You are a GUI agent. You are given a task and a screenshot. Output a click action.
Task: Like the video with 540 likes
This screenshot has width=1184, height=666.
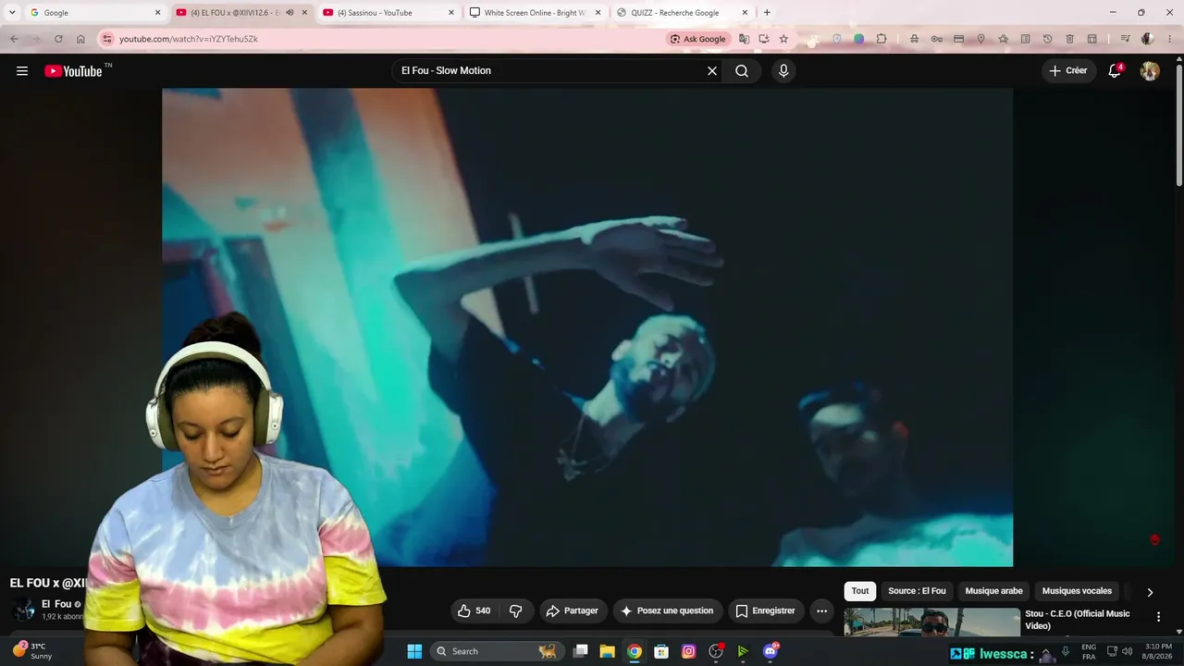click(x=475, y=610)
